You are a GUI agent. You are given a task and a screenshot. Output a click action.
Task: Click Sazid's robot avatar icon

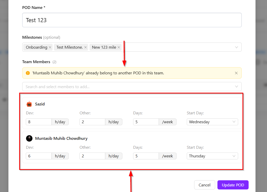click(x=29, y=104)
